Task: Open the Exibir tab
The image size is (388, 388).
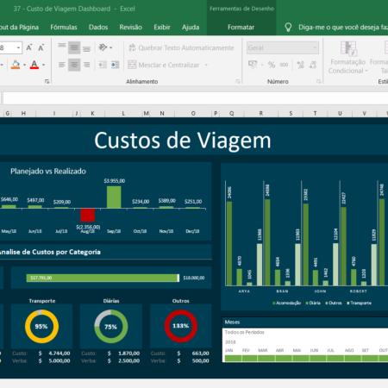Action: click(x=162, y=28)
